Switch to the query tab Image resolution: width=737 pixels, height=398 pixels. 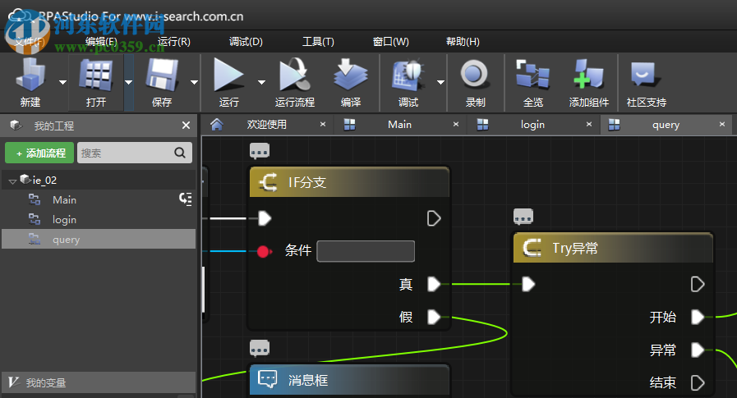click(666, 125)
